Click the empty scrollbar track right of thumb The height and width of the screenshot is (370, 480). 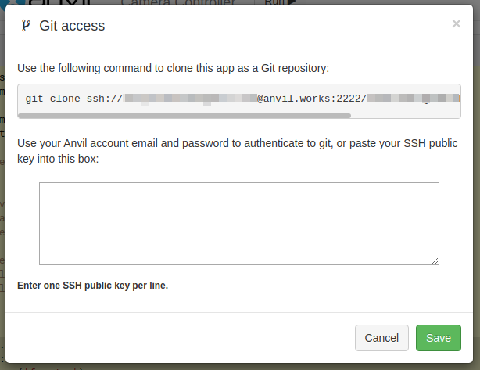click(405, 115)
